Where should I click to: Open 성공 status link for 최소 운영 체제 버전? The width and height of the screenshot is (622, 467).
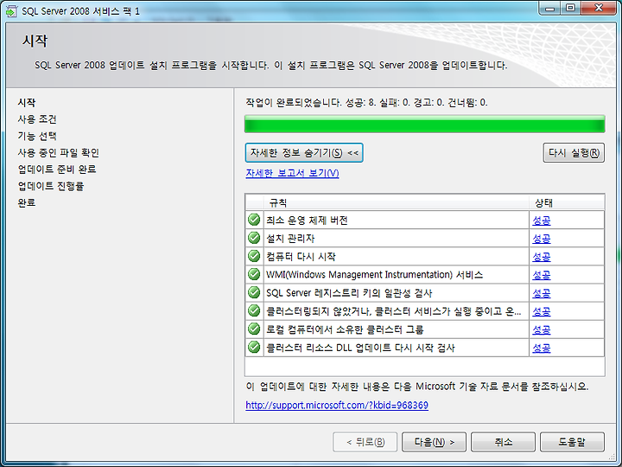click(541, 221)
